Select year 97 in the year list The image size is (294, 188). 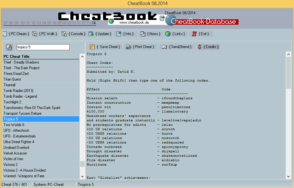(x=6, y=23)
